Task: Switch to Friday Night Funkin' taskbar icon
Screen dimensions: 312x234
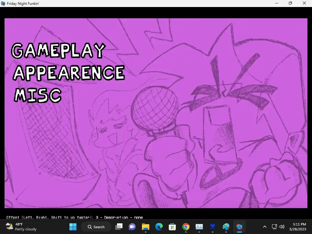Action: tap(239, 227)
